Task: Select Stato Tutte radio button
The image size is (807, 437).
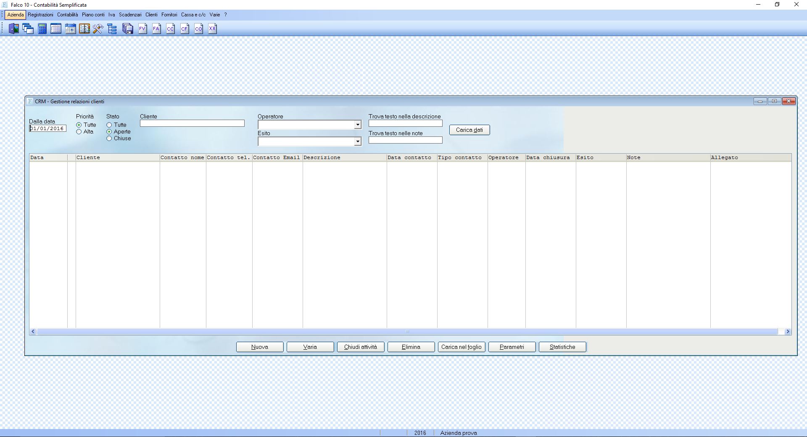Action: 109,125
